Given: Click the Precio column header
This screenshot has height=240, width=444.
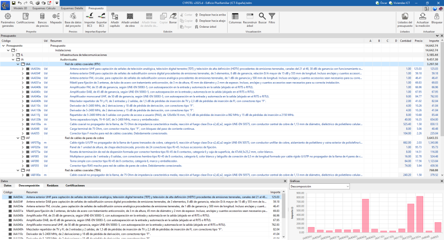Looking at the screenshot, I should pos(418,41).
